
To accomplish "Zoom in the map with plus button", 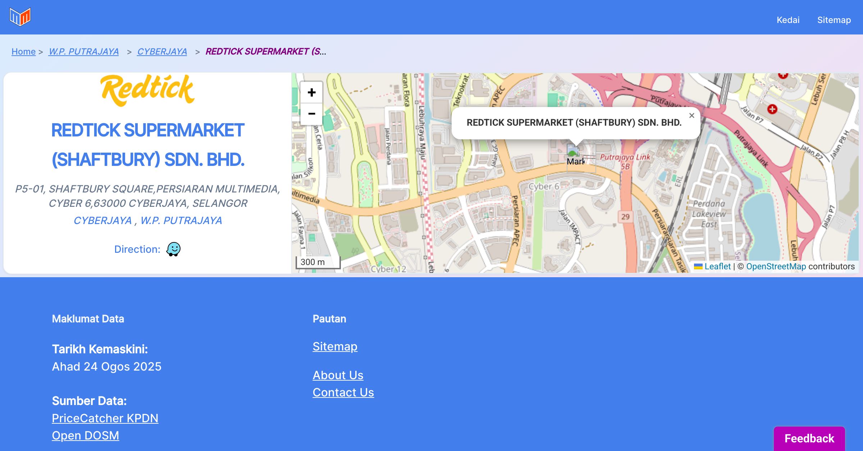I will 311,93.
